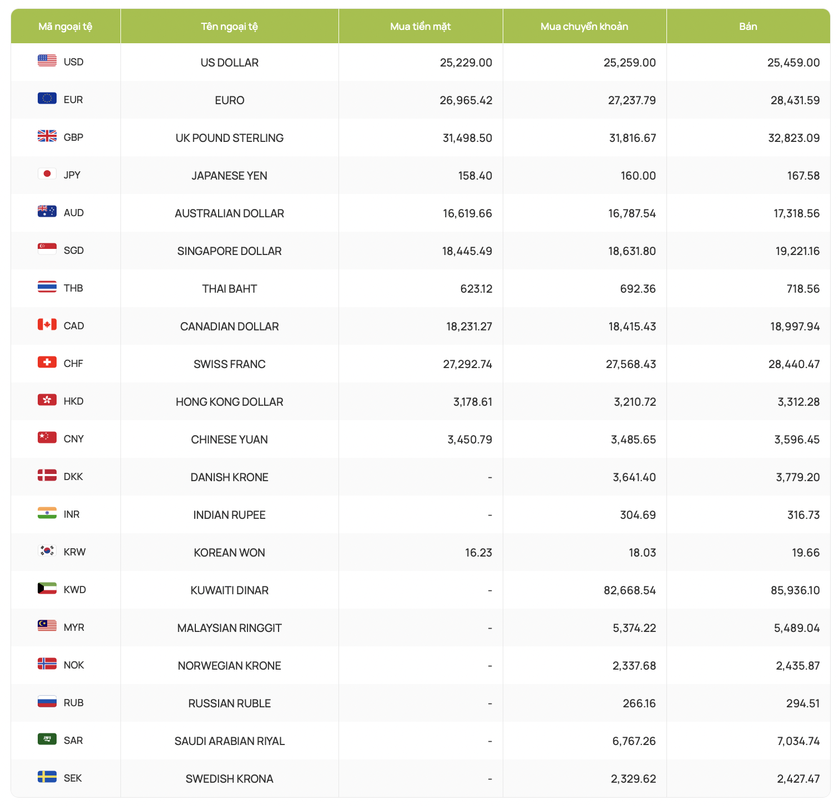Click the Canada flag icon for CAD
The height and width of the screenshot is (806, 839).
tap(47, 324)
